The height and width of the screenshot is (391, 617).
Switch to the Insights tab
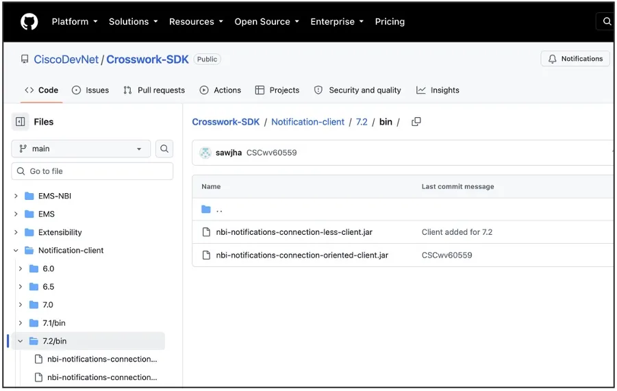[x=438, y=90]
